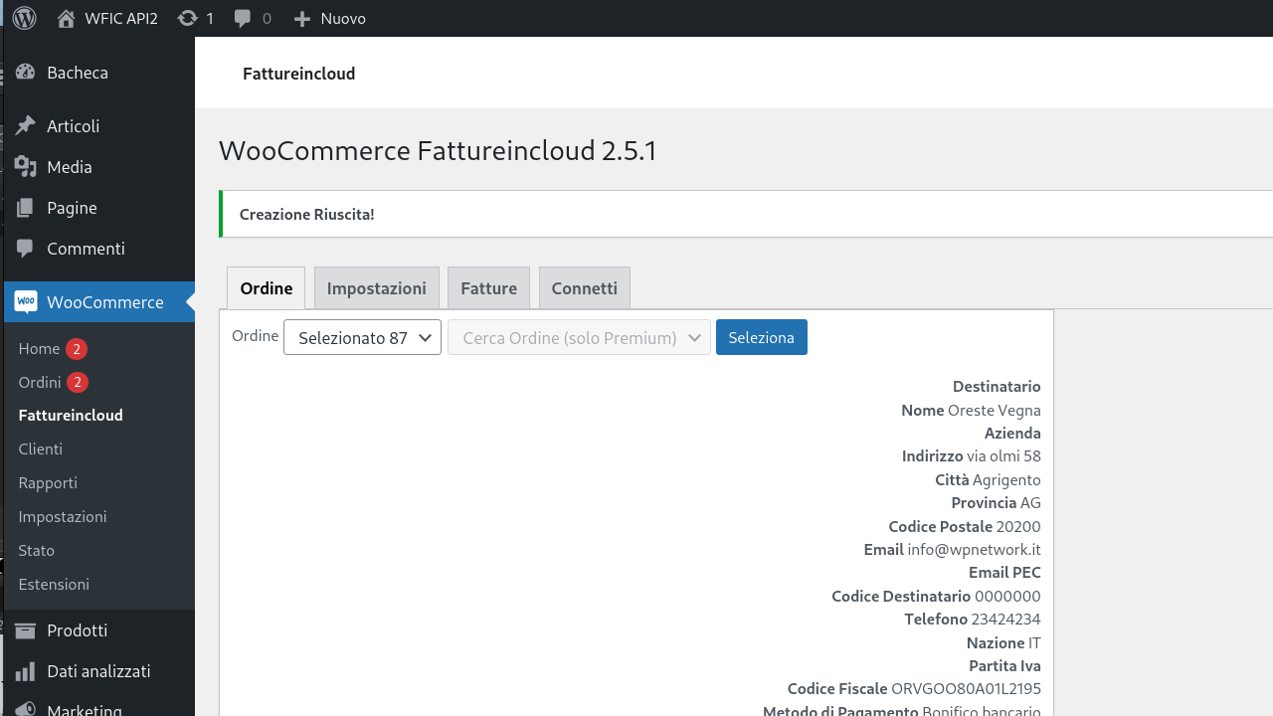Click the city value Agrigento
Viewport: 1273px width, 716px height.
[1006, 480]
